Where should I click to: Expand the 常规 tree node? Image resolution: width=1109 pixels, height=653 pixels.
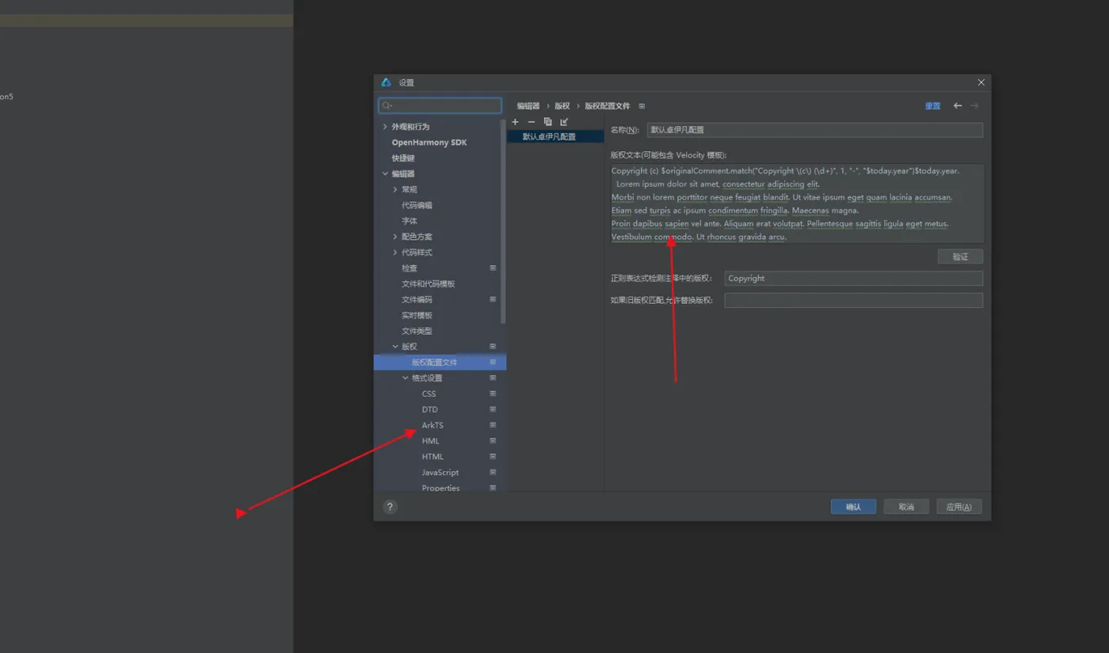click(395, 190)
